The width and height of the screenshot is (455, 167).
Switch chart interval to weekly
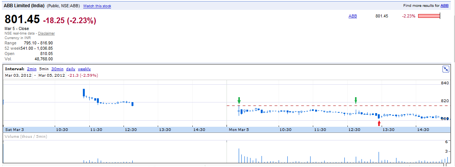click(x=84, y=69)
